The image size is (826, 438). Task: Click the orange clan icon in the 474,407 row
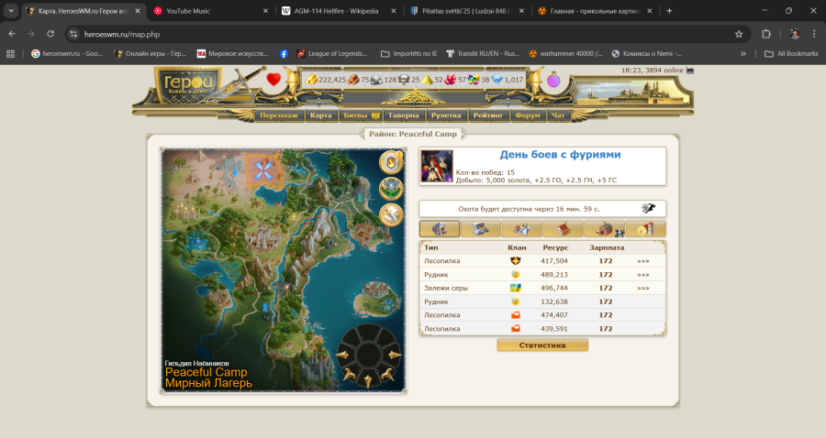pyautogui.click(x=515, y=315)
